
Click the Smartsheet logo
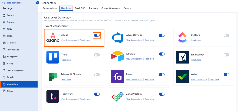[x=182, y=57]
